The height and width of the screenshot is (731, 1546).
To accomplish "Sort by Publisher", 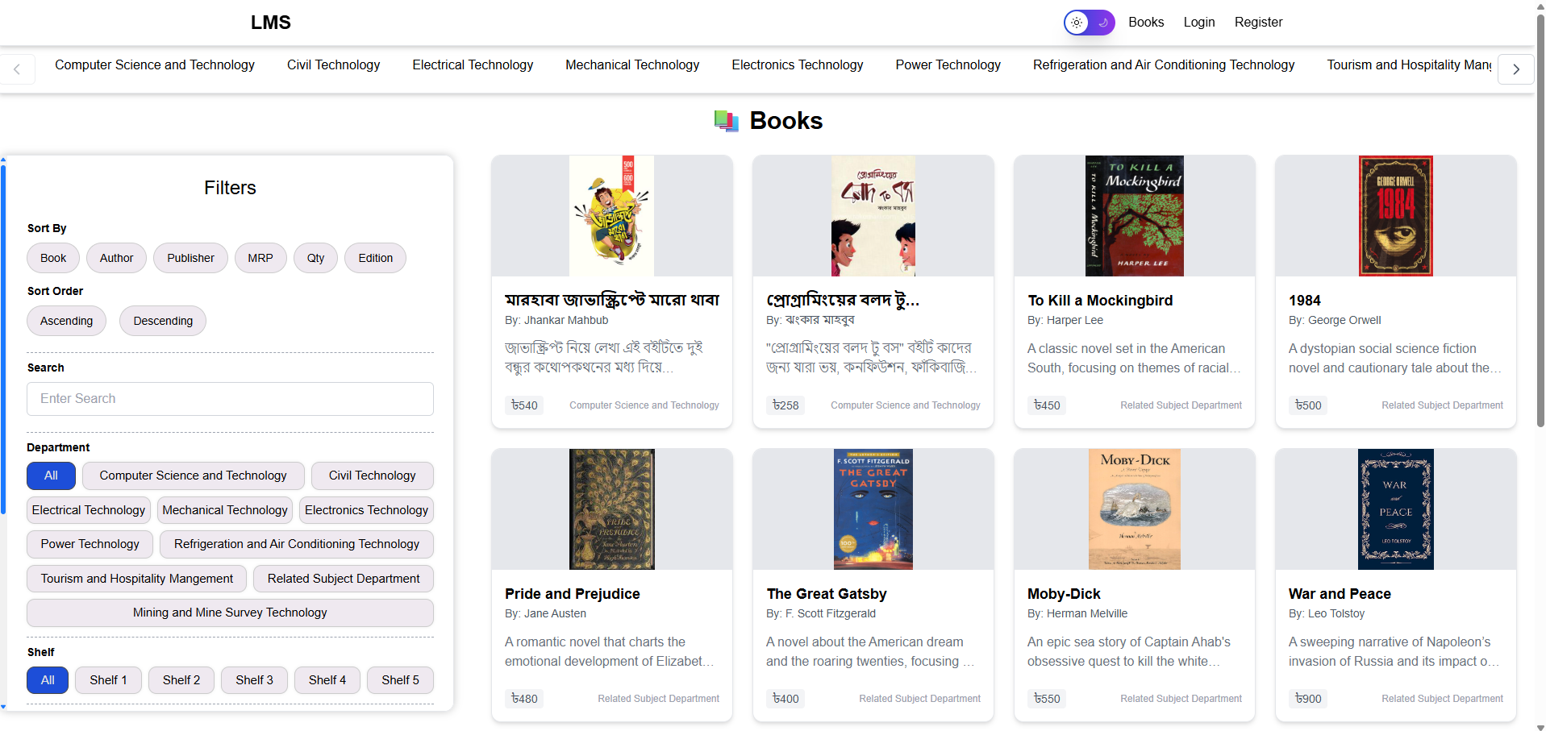I will pos(190,258).
